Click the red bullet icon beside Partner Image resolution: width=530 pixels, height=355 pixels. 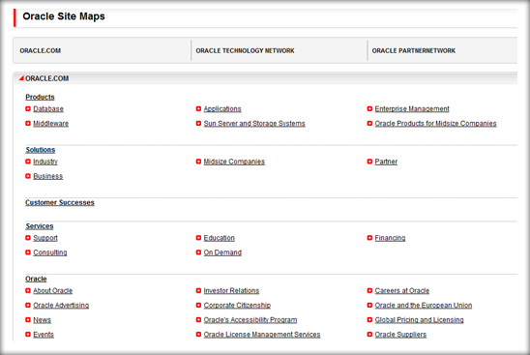pyautogui.click(x=369, y=162)
